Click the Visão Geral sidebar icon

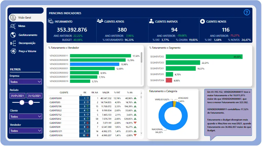13,17
